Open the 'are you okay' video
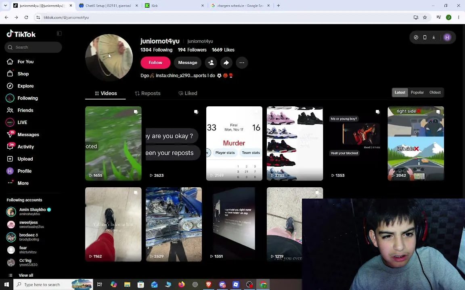The image size is (465, 290). [174, 143]
